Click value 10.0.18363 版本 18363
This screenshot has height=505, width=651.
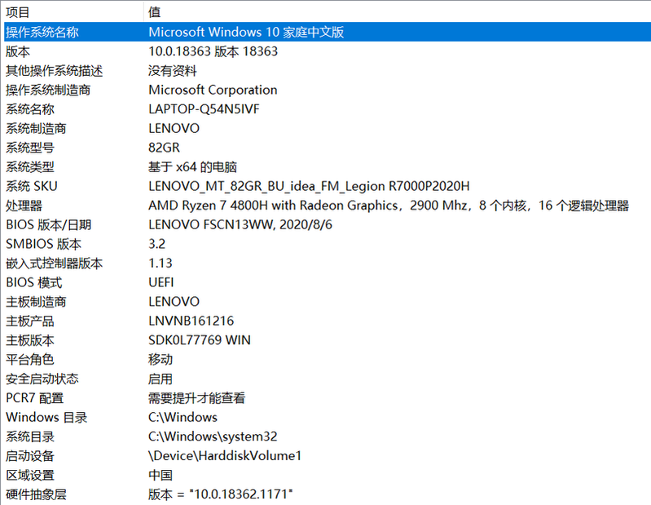[213, 51]
